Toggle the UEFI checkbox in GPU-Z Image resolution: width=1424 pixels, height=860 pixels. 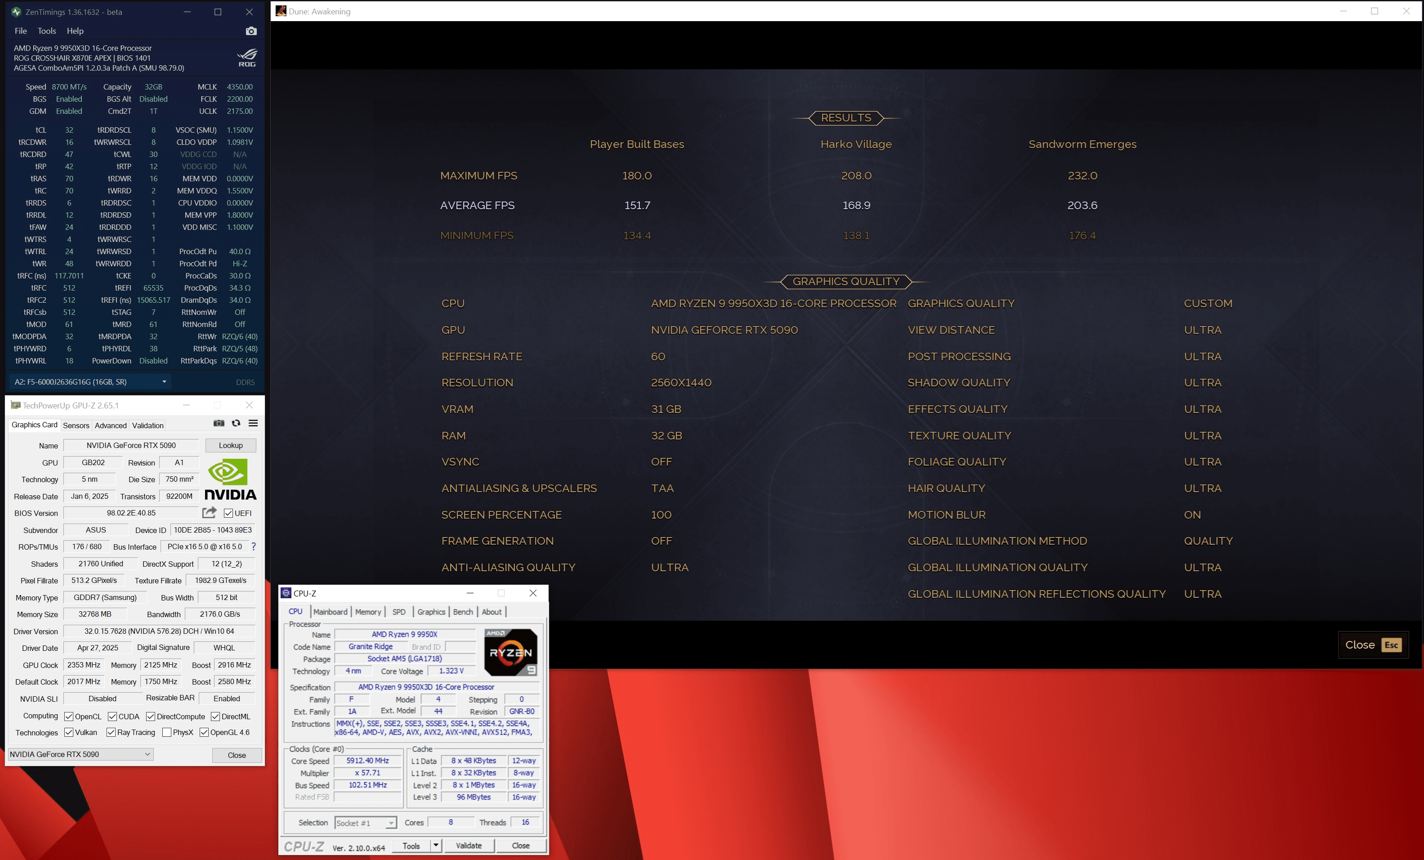coord(228,513)
